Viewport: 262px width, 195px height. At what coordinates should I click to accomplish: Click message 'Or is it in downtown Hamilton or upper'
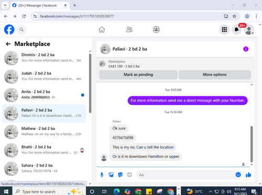(146, 157)
